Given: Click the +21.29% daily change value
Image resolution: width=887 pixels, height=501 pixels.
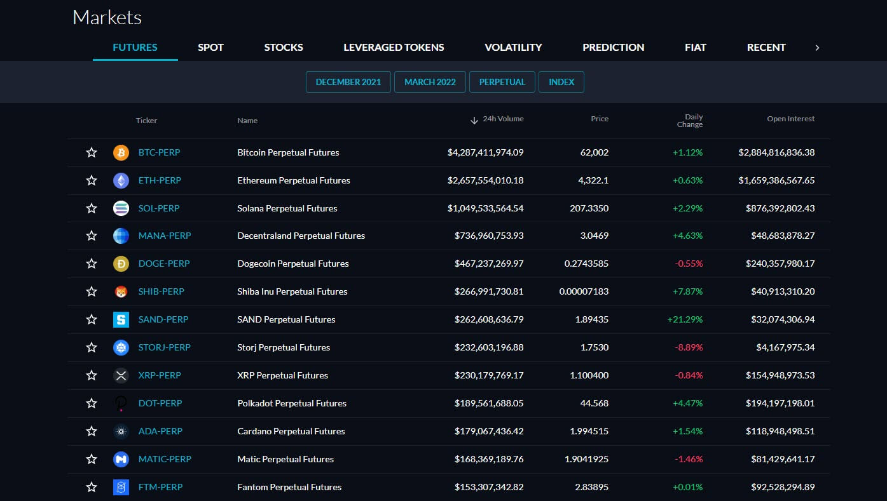Looking at the screenshot, I should point(685,319).
